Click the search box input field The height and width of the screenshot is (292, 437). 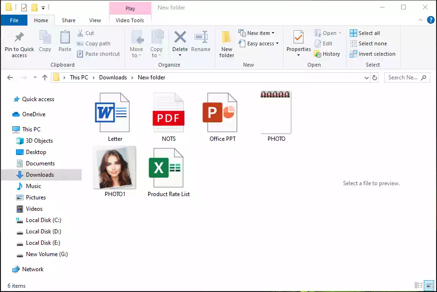pos(403,77)
